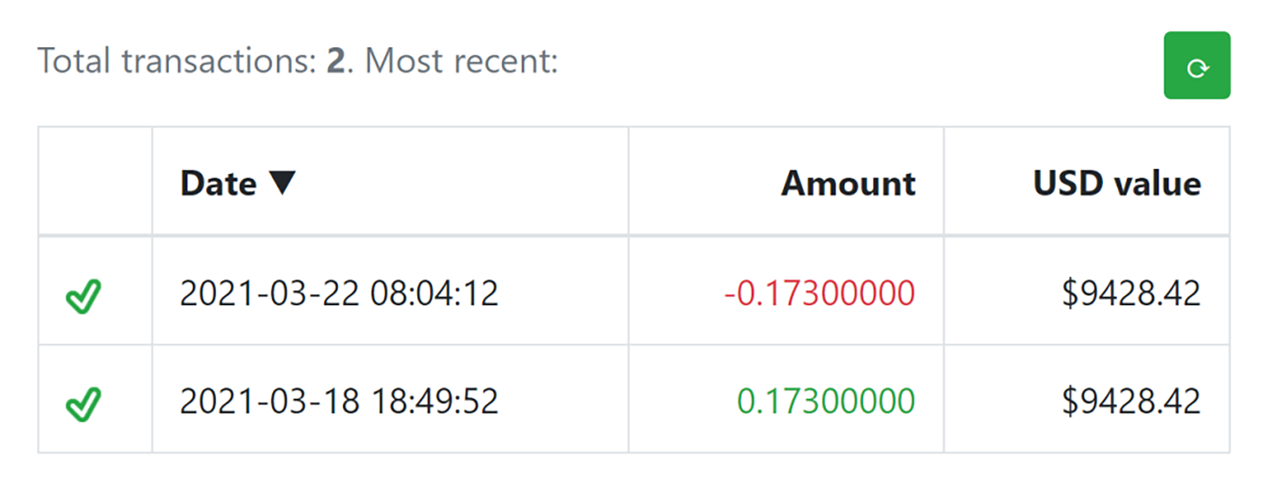The image size is (1272, 493).
Task: Select the date 2021-03-18 in second row
Action: pos(269,402)
